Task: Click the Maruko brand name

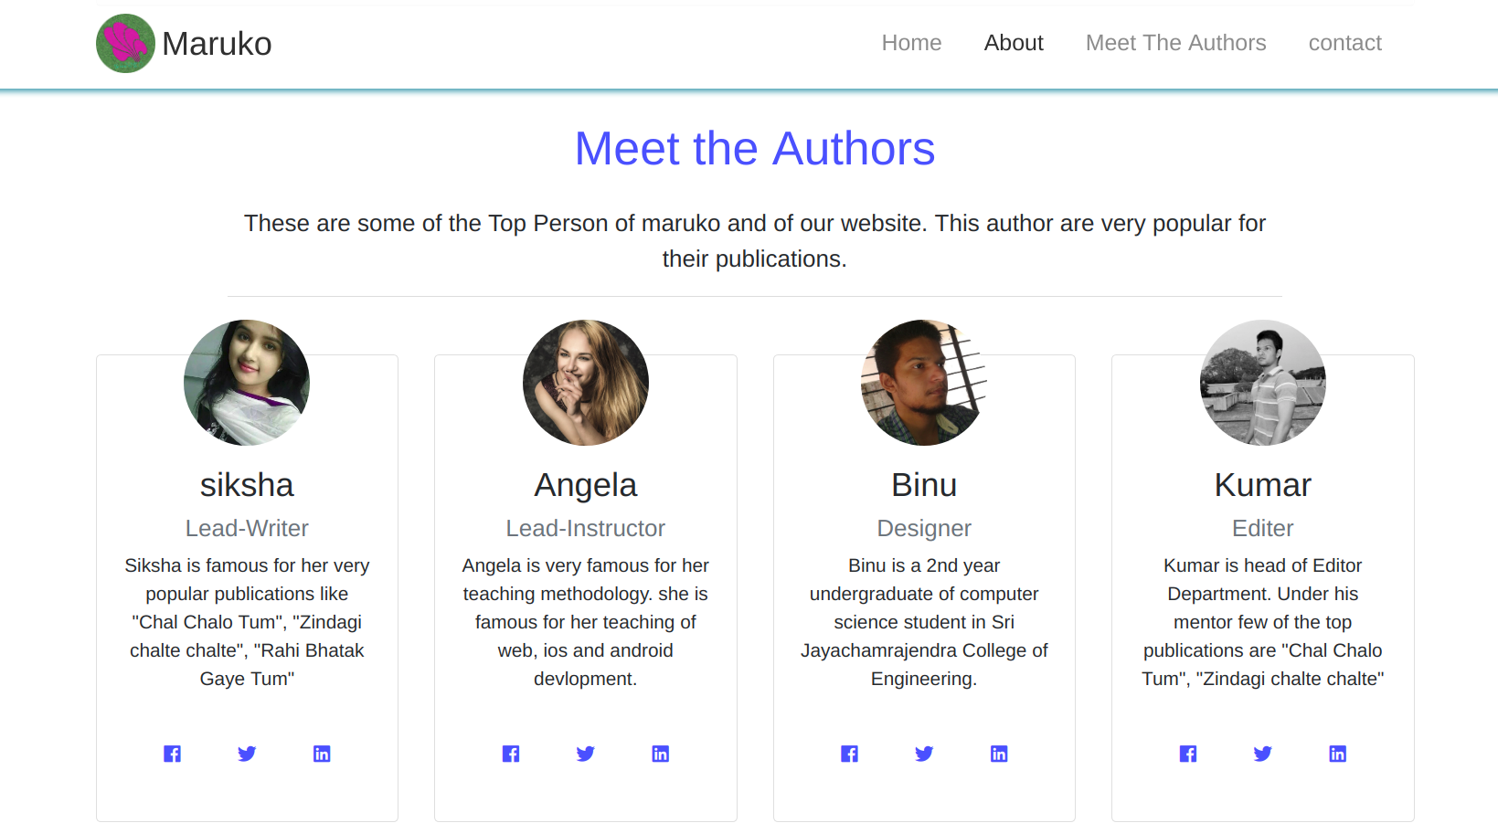Action: pyautogui.click(x=217, y=44)
